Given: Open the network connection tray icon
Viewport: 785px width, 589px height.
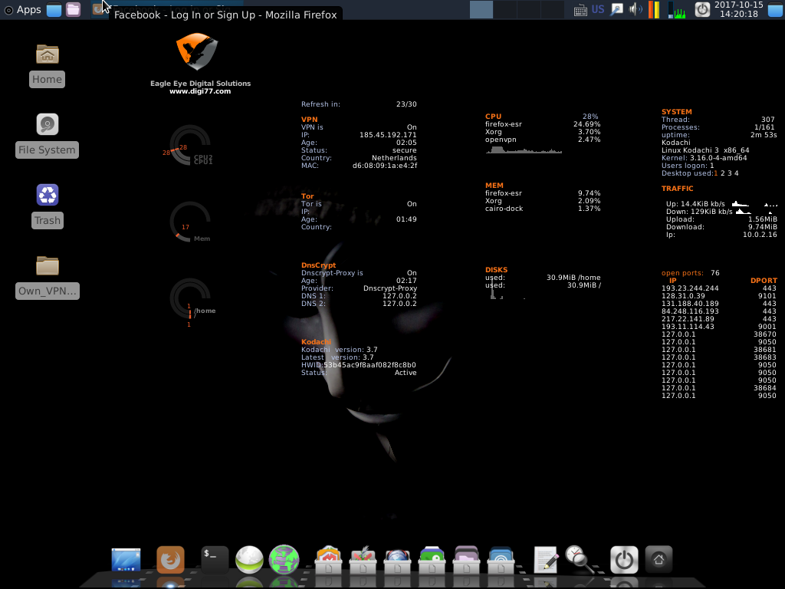Looking at the screenshot, I should tap(617, 9).
